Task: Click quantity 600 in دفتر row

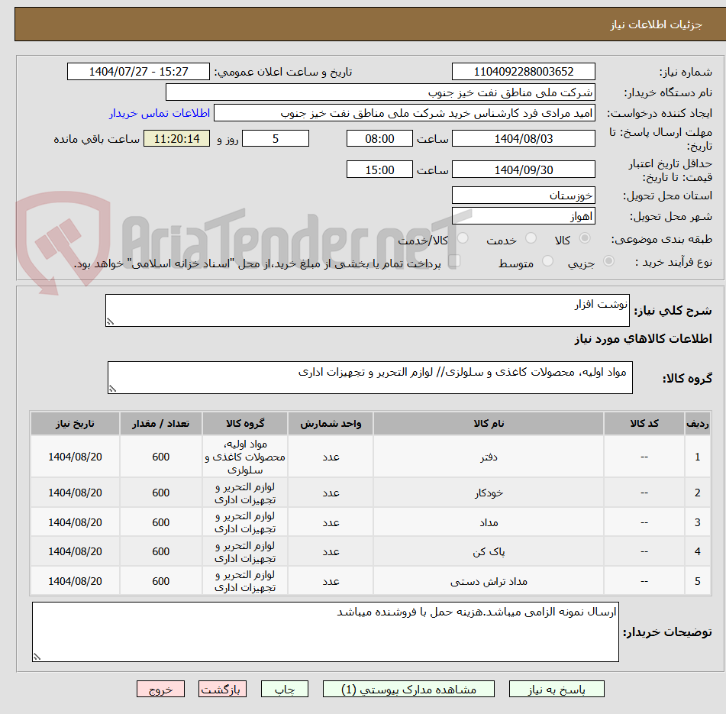Action: (160, 457)
